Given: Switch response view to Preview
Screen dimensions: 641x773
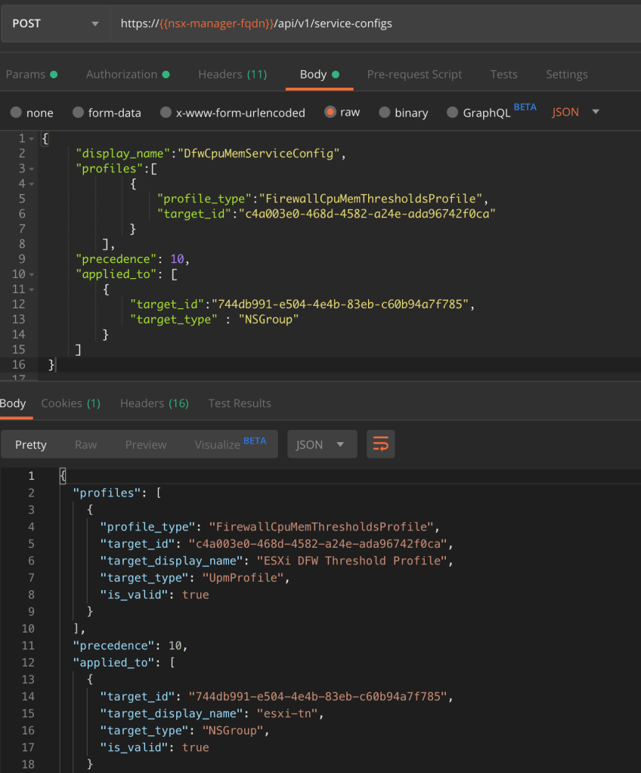Looking at the screenshot, I should pos(146,444).
